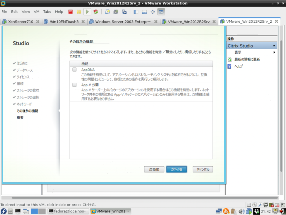Image resolution: width=286 pixels, height=215 pixels.
Task: Select the ネットワーク wizard step
Action: 24,104
